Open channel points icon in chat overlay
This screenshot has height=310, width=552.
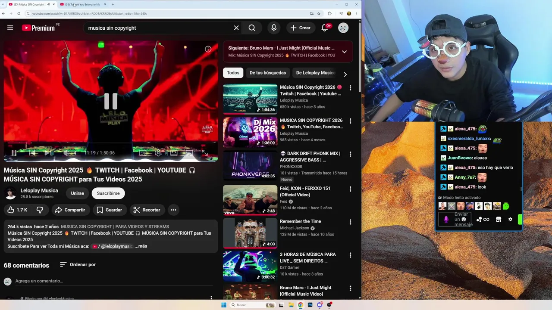(x=479, y=220)
